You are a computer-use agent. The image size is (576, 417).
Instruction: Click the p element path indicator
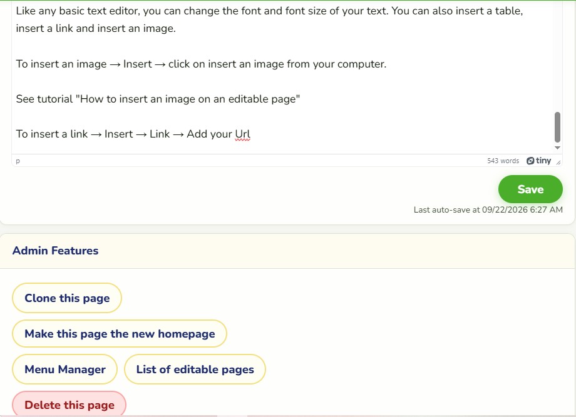[18, 161]
